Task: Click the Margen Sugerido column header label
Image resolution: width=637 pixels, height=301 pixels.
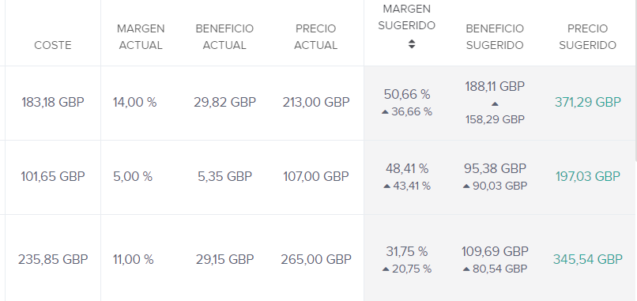Action: (407, 17)
